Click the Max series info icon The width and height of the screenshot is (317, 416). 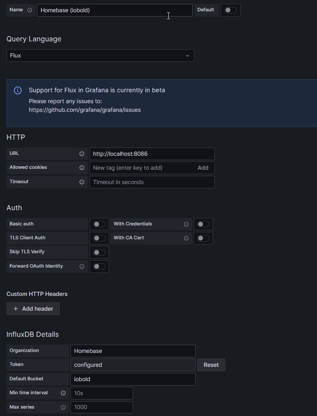(x=63, y=407)
